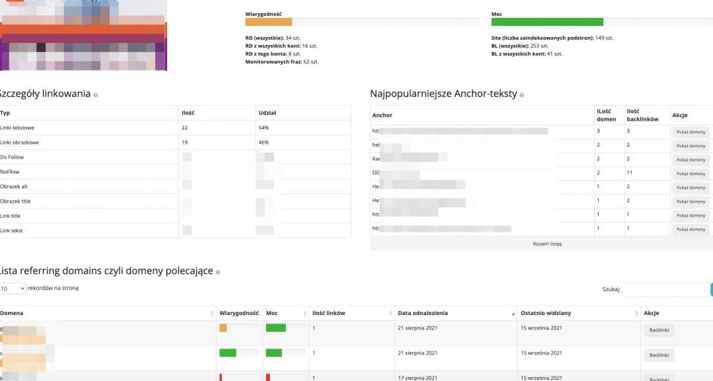Expand anchor list with Rozwiń listę

pyautogui.click(x=547, y=244)
